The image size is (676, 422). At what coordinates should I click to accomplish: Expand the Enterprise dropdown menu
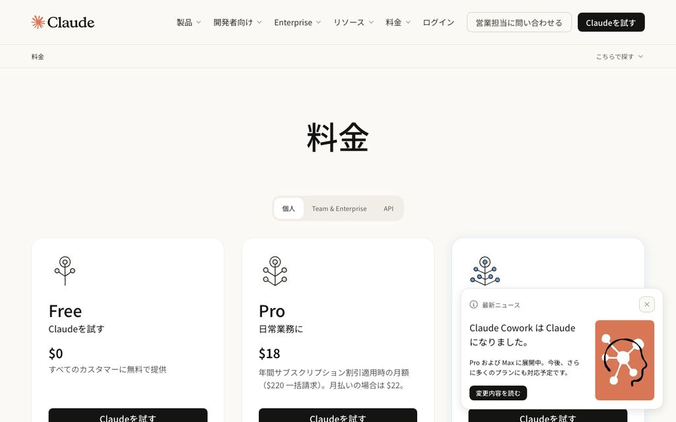coord(298,22)
